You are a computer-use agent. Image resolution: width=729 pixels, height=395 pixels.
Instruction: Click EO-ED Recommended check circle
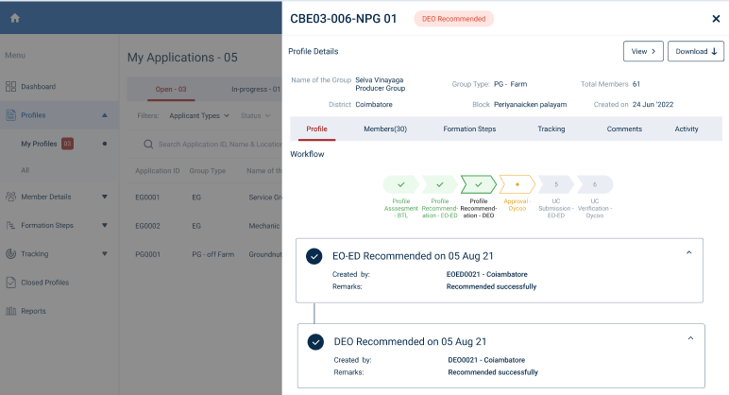pos(315,256)
